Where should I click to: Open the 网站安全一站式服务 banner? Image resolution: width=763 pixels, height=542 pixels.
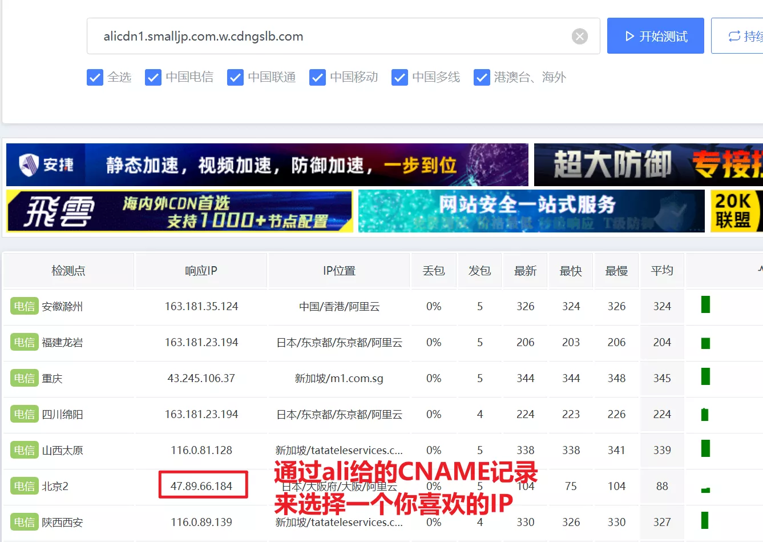point(531,211)
